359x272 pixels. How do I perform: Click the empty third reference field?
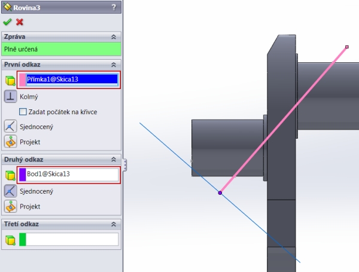[x=72, y=239]
